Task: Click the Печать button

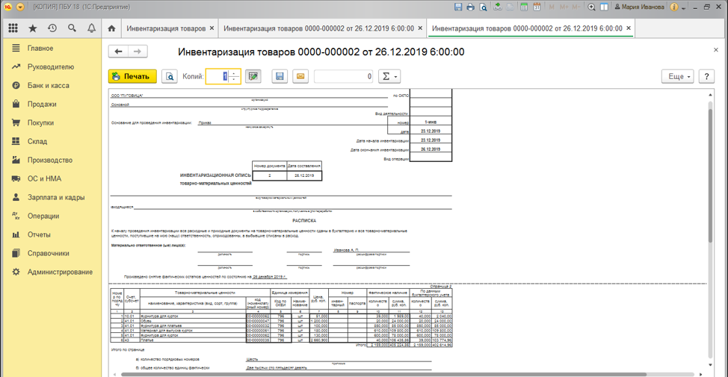Action: (x=132, y=77)
